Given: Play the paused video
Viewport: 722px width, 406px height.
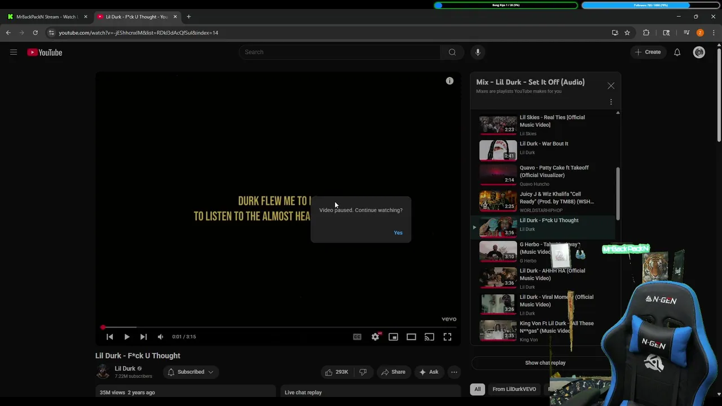Looking at the screenshot, I should (x=127, y=337).
